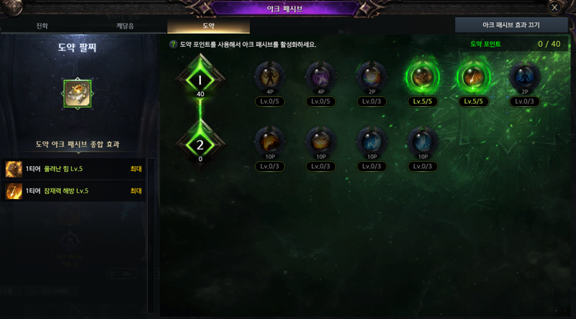This screenshot has width=576, height=319.
Task: Select the blue meditation 2P skill node
Action: coord(524,78)
